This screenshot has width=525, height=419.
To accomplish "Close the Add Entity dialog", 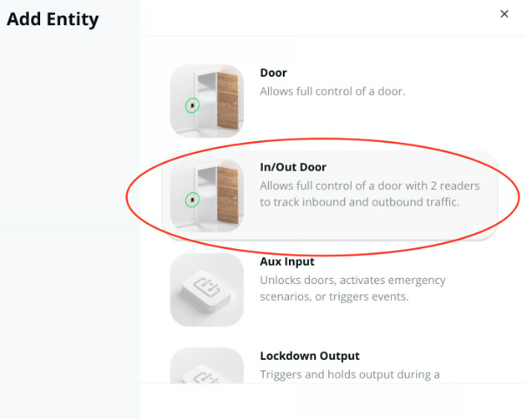I will tap(504, 14).
